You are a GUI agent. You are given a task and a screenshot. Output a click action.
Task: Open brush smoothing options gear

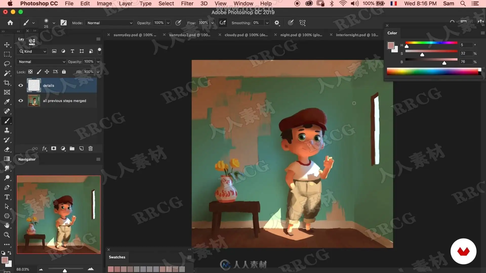pos(277,23)
